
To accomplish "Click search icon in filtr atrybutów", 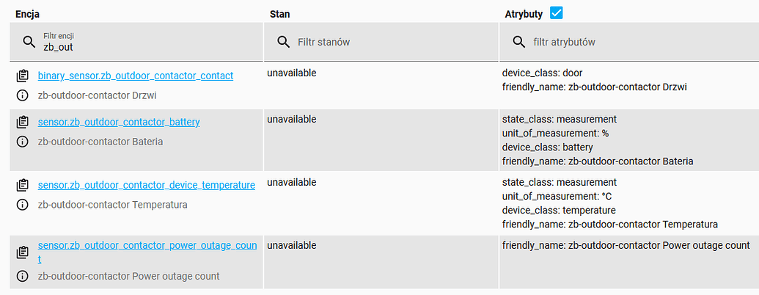I will click(519, 42).
